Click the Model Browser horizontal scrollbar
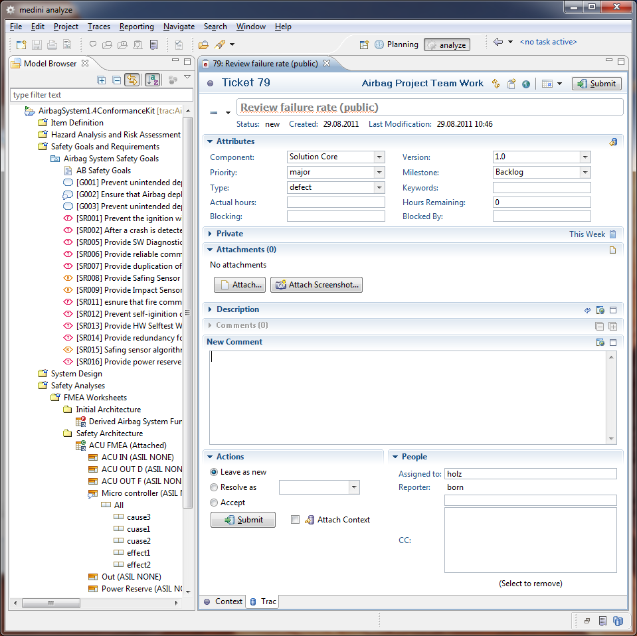637x636 pixels. point(50,603)
